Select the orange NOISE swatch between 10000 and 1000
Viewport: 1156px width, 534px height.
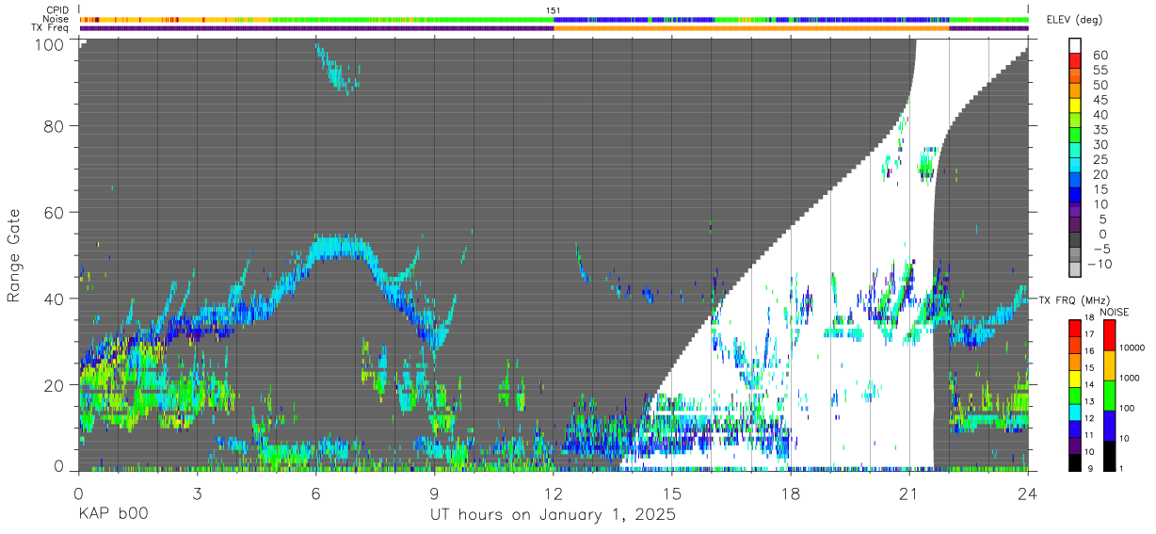tap(1109, 364)
